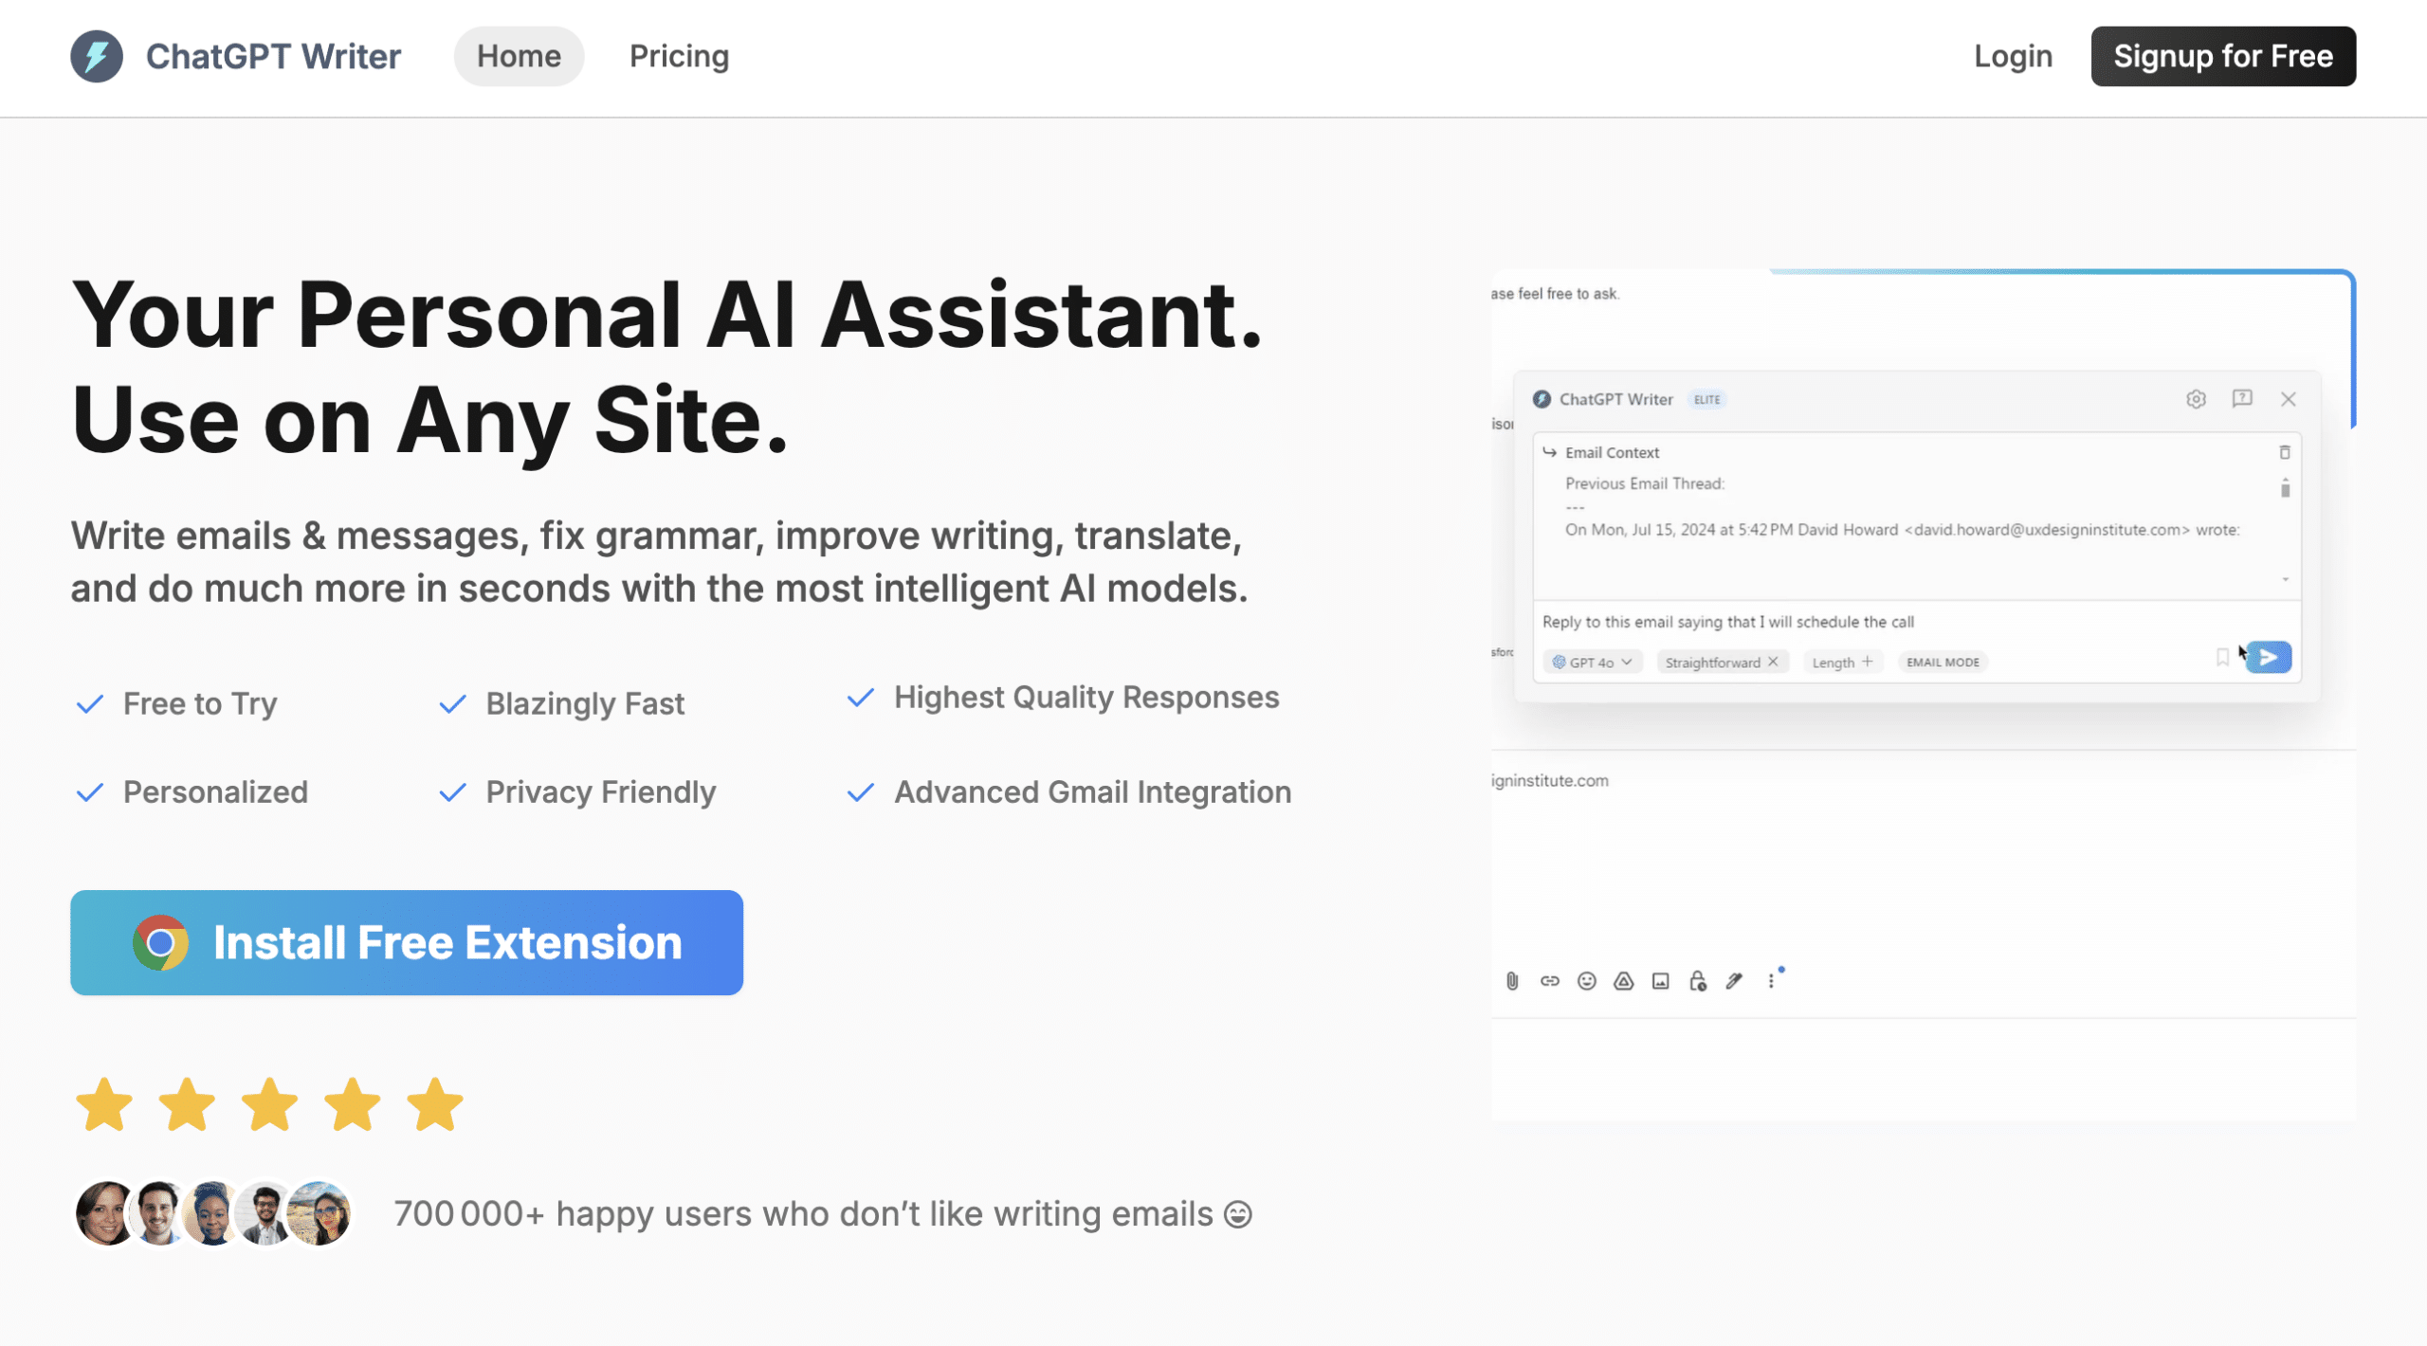Click the insert link icon
Image resolution: width=2427 pixels, height=1346 pixels.
pos(1549,981)
